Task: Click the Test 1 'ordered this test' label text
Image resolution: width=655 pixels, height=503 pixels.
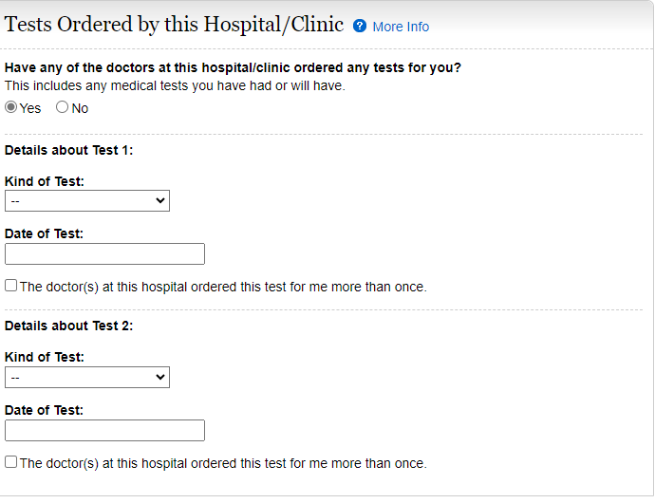Action: [x=223, y=287]
